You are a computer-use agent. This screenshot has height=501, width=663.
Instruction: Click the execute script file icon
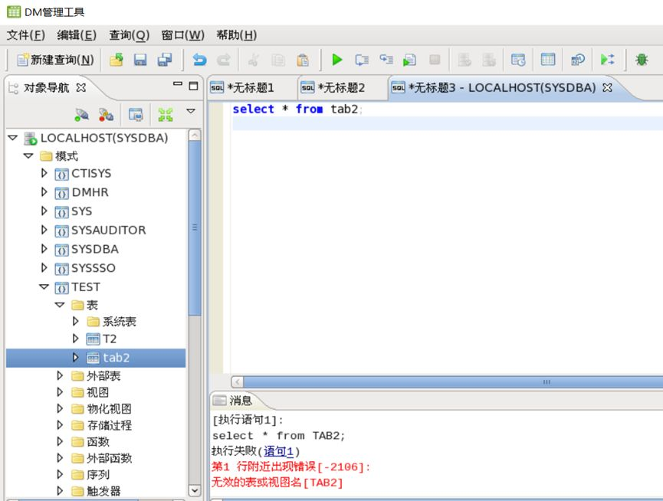(x=409, y=60)
